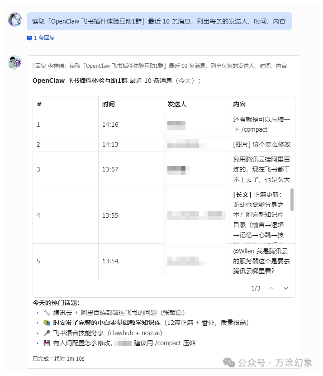The height and width of the screenshot is (376, 323).
Task: Click the page indicator '1/3'
Action: click(256, 288)
